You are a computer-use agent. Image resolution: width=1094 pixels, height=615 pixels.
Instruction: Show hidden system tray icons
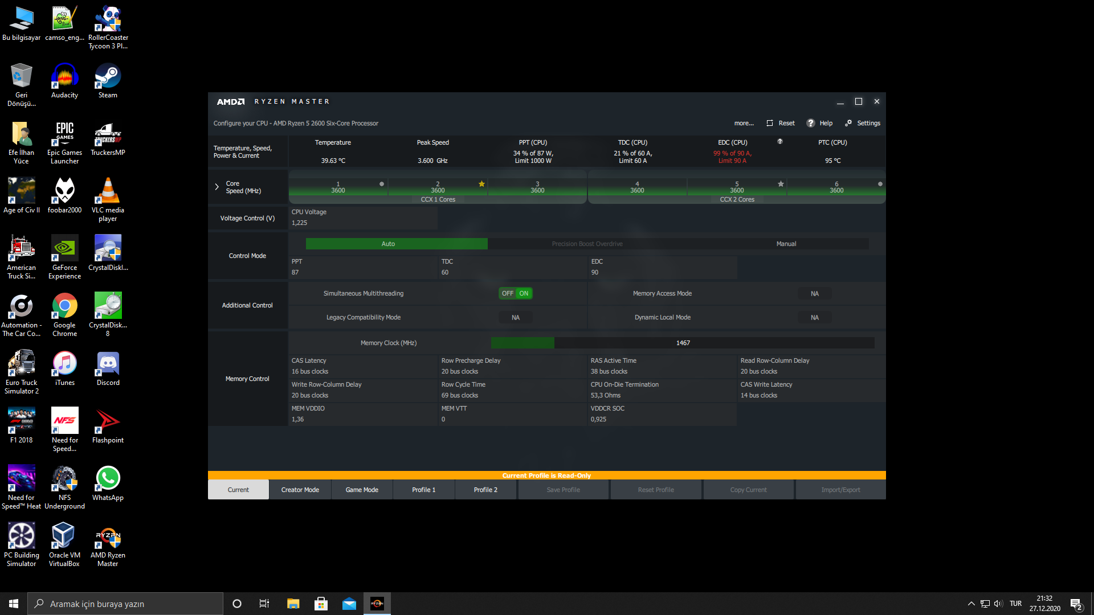point(971,604)
